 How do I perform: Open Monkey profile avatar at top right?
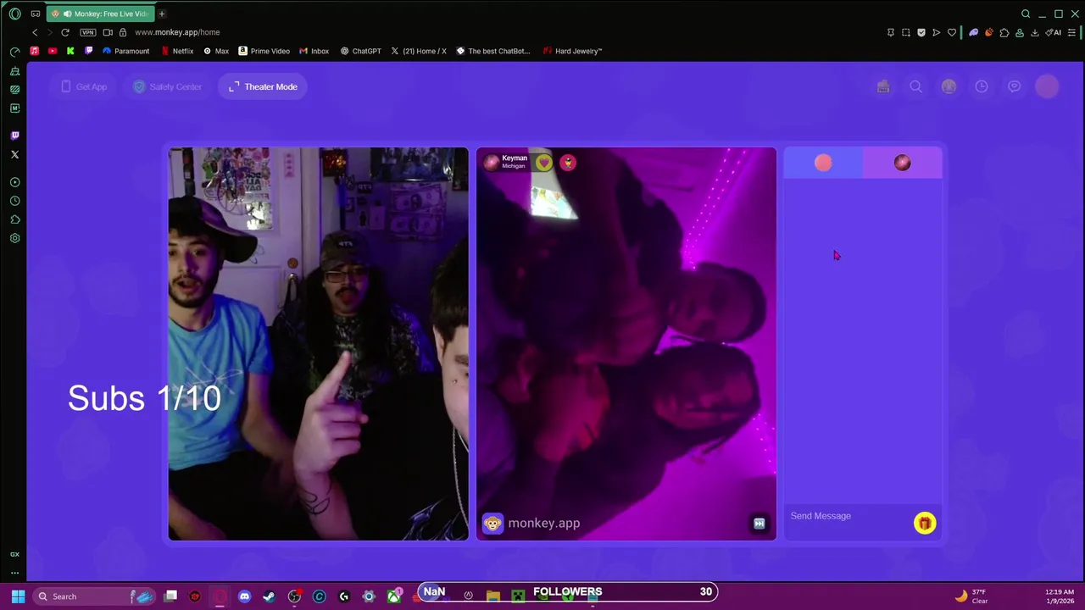coord(1047,86)
